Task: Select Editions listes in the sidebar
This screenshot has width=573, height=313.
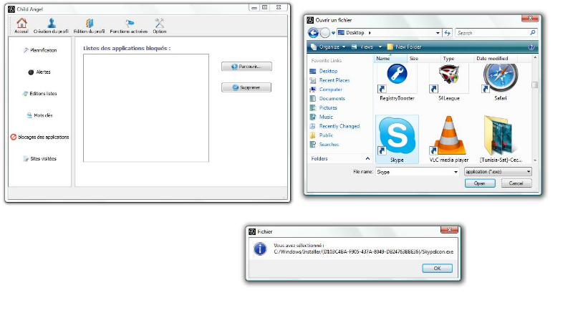Action: coord(39,94)
